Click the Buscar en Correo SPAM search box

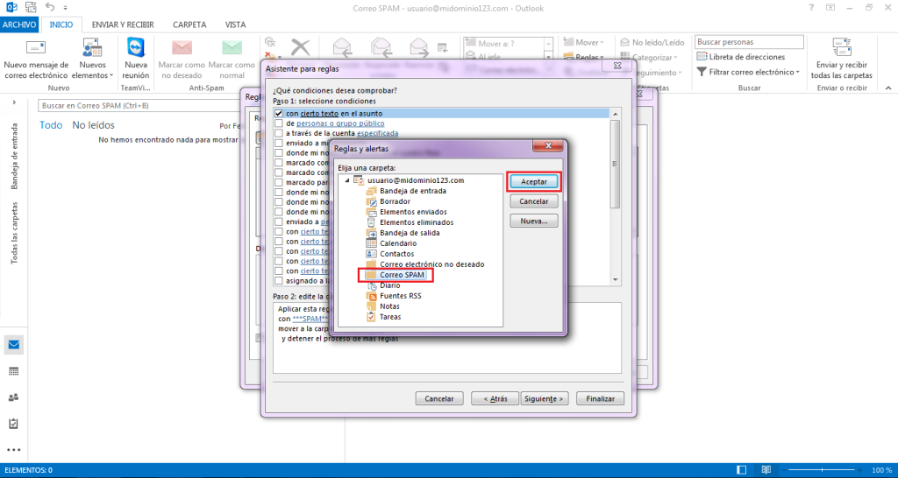(138, 106)
